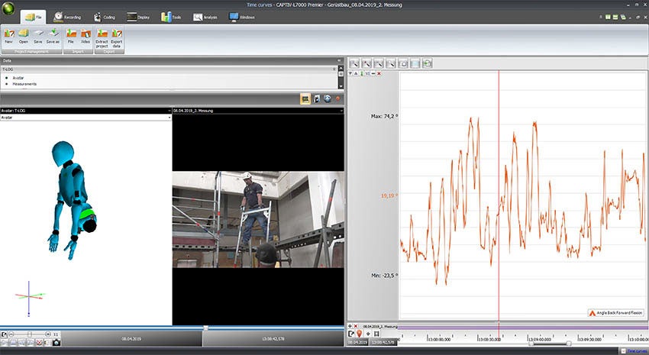Decrease playback speed with minus button
This screenshot has width=649, height=355.
(x=11, y=334)
